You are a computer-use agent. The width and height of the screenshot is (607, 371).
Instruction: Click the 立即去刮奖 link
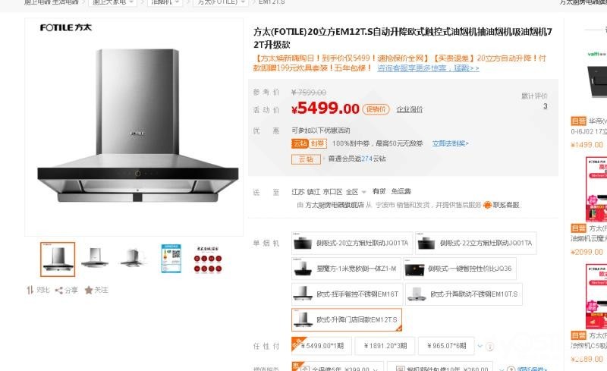(x=450, y=143)
